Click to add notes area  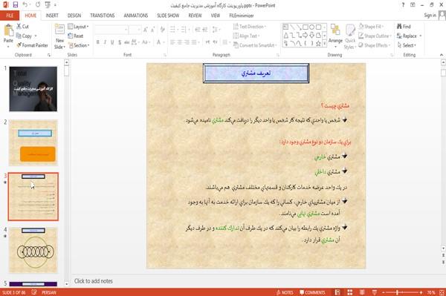point(94,281)
